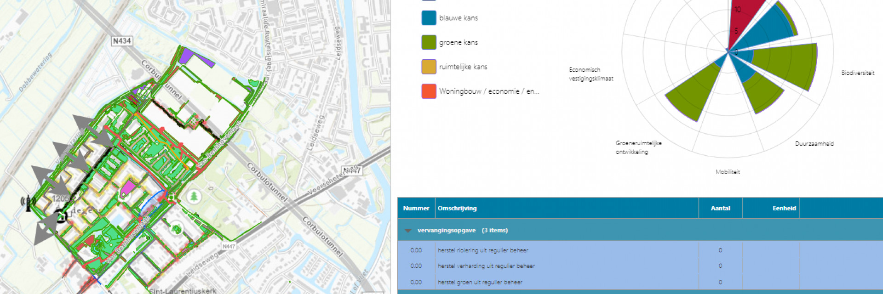Click the Woningbouw / economie orange color swatch
Image resolution: width=883 pixels, height=294 pixels.
[x=429, y=91]
